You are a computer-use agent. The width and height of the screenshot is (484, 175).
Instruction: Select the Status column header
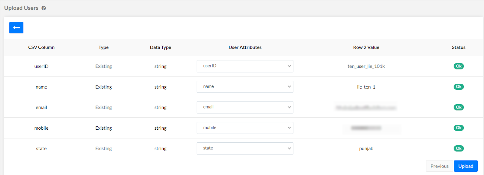[459, 47]
